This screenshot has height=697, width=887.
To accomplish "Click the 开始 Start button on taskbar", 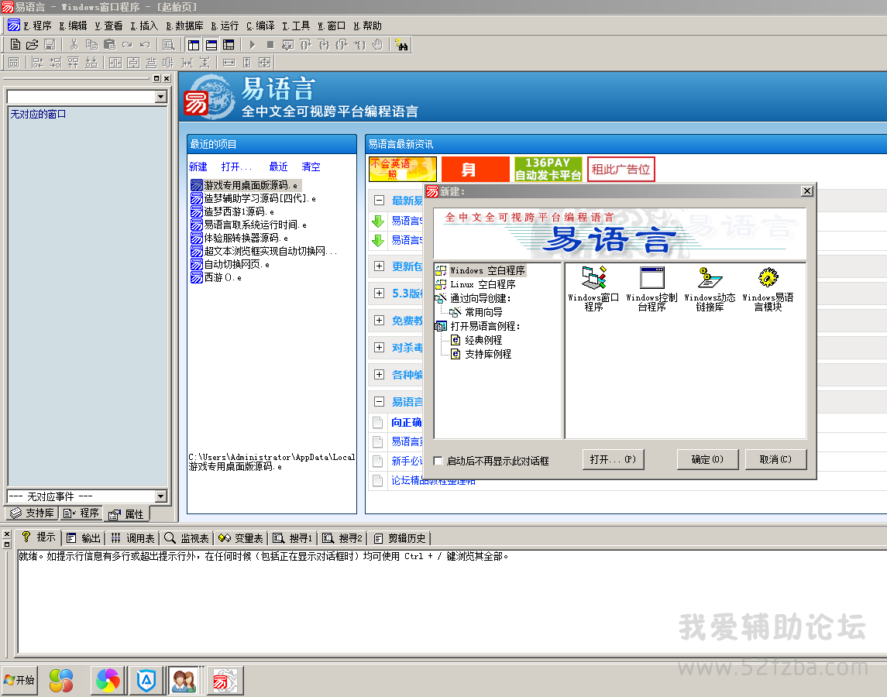I will click(19, 680).
